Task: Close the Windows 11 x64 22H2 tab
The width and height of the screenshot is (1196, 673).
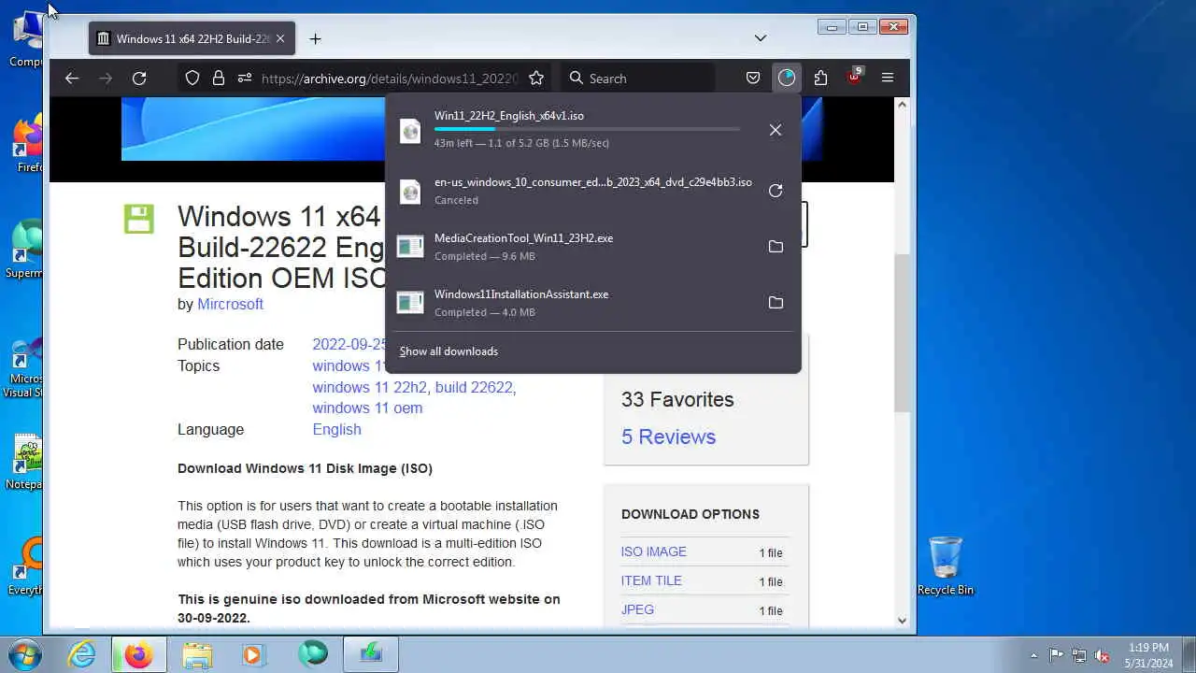Action: coord(280,39)
